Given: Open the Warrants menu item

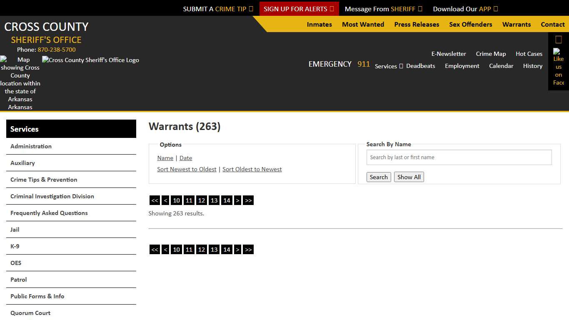Looking at the screenshot, I should coord(517,24).
